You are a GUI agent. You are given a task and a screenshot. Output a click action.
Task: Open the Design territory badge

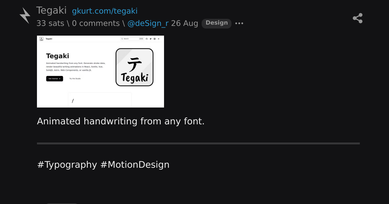(217, 23)
